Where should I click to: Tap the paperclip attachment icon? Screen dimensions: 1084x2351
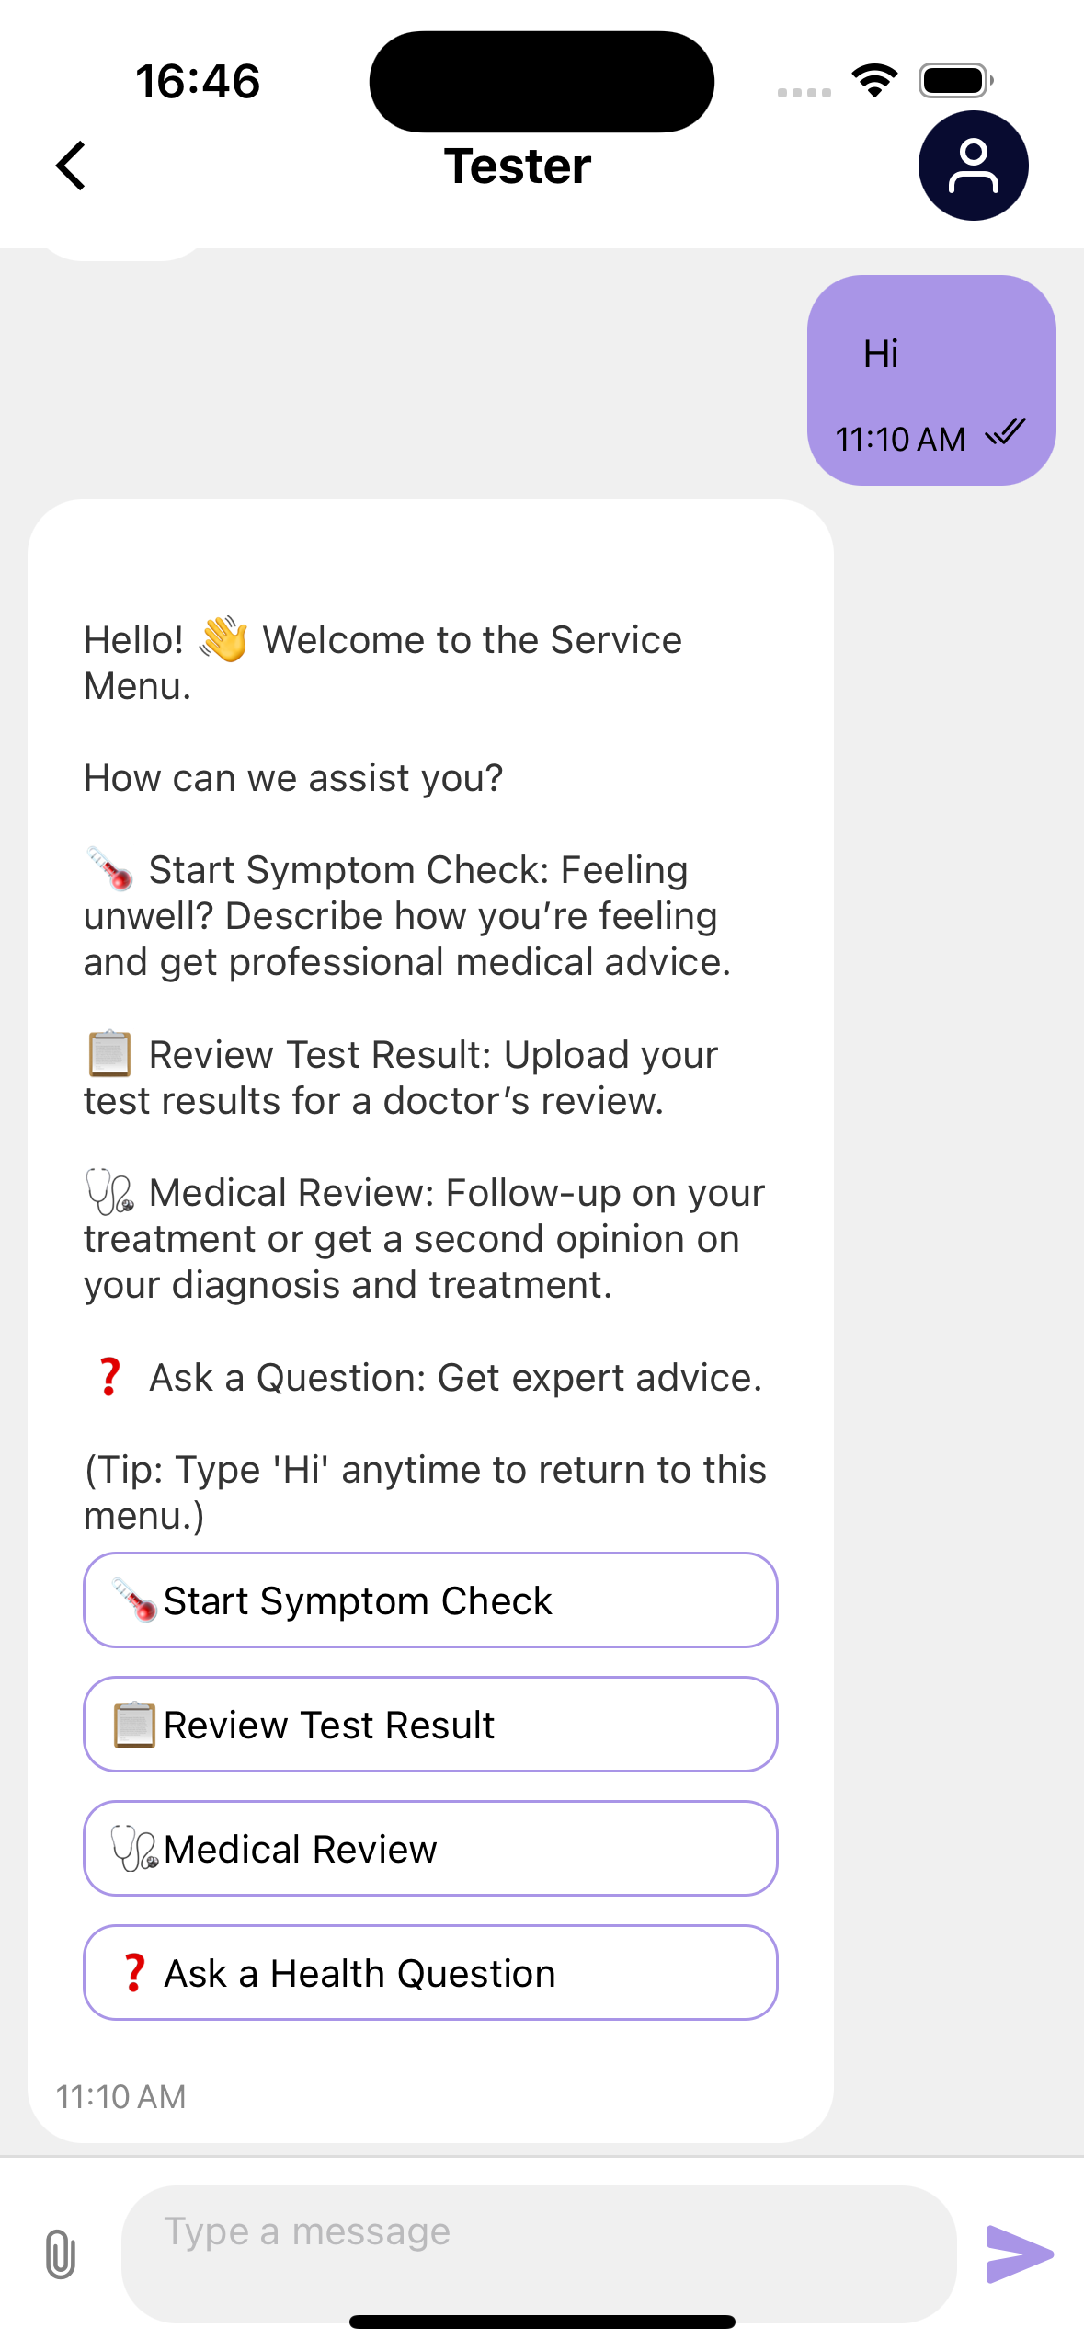coord(60,2254)
